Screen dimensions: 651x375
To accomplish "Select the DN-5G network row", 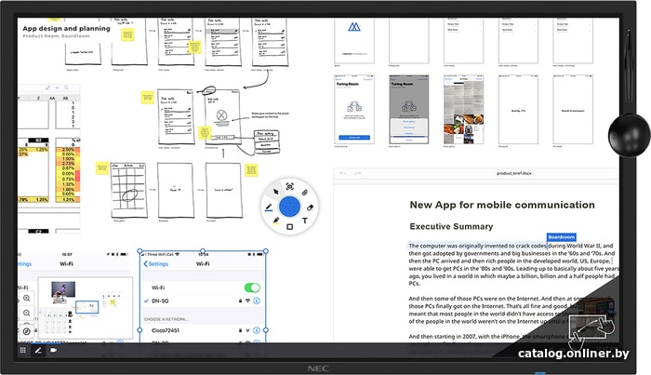I will click(x=203, y=301).
